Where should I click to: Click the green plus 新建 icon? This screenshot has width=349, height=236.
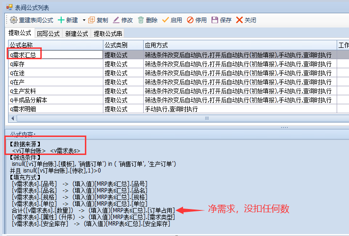(x=61, y=20)
